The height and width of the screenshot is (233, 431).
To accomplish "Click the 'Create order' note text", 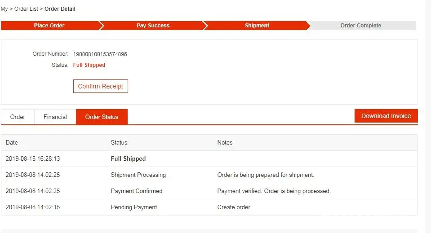I will point(234,207).
